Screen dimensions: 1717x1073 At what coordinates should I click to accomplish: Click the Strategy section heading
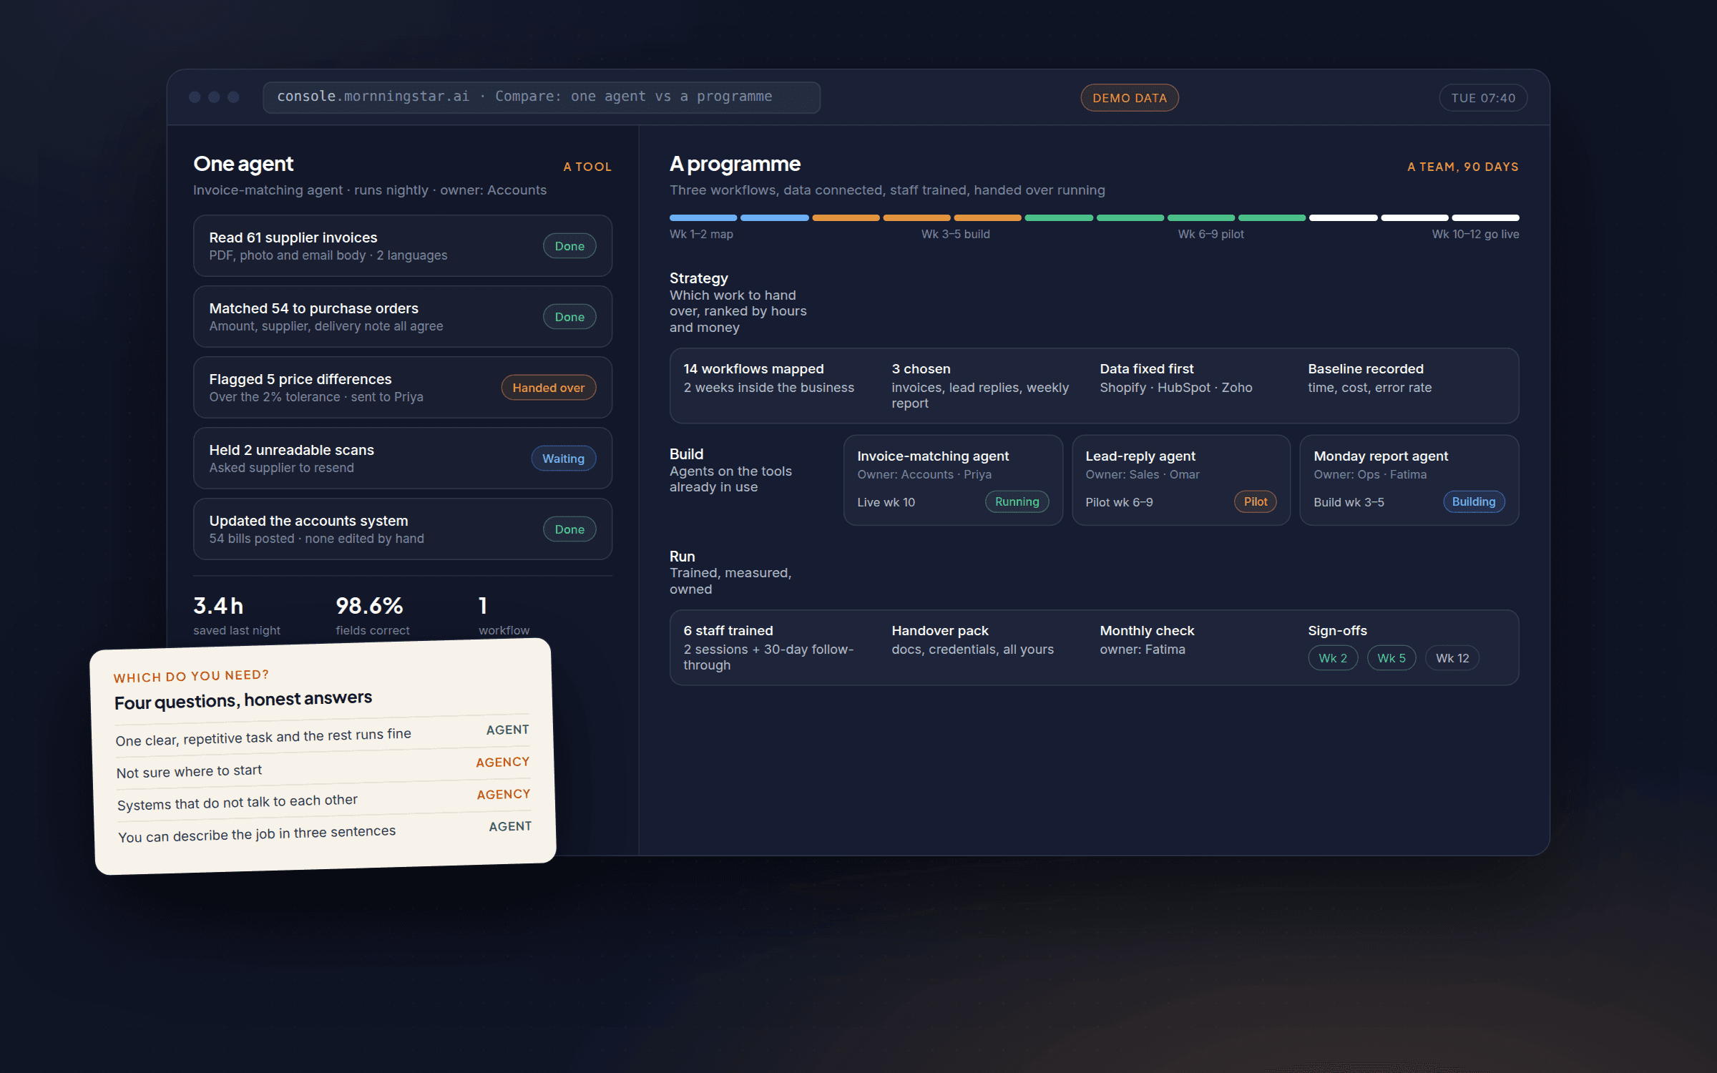click(698, 278)
